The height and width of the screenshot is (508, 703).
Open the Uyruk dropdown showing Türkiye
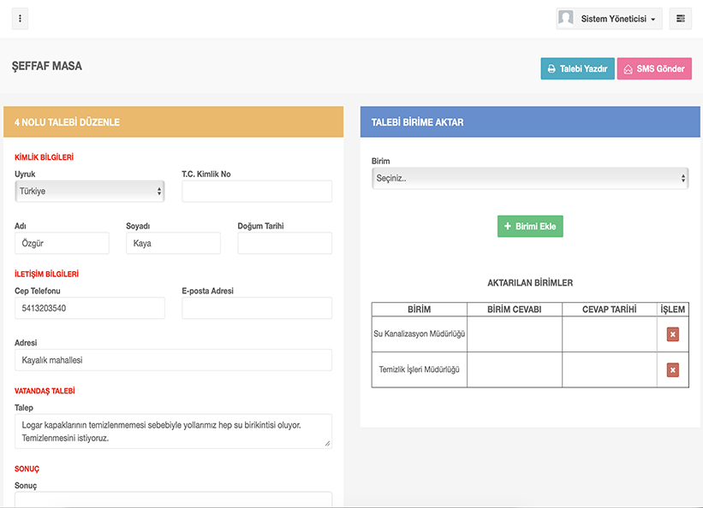(89, 192)
